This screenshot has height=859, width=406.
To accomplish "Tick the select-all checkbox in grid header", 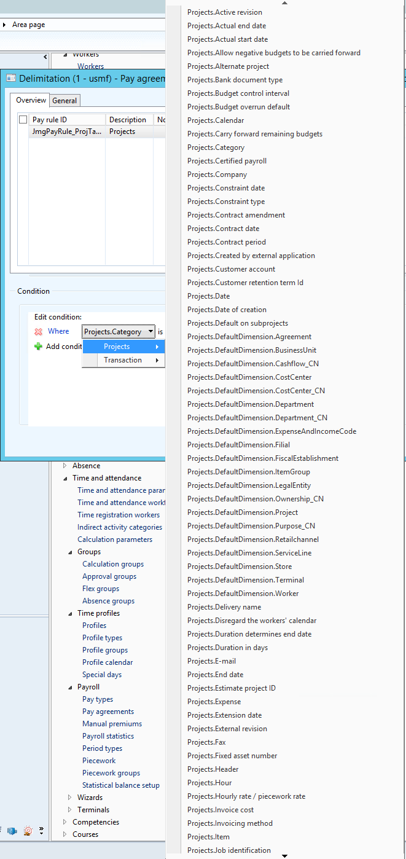I will [x=23, y=120].
